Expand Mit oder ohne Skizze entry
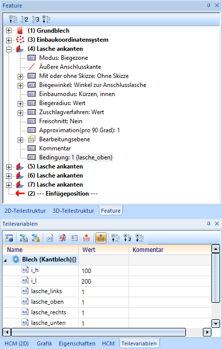This screenshot has width=222, height=349. coord(20,76)
